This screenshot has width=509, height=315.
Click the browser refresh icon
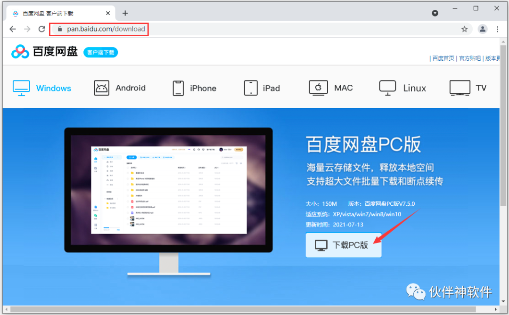click(x=41, y=29)
